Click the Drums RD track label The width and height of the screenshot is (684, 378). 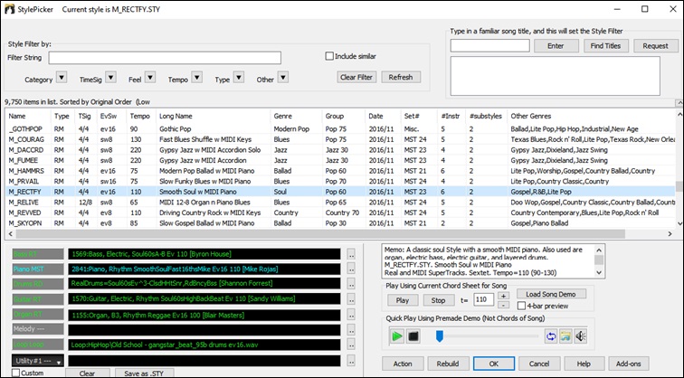click(38, 284)
